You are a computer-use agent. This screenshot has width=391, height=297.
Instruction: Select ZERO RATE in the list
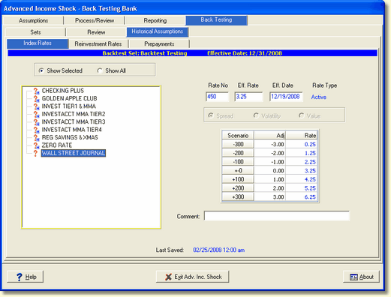(x=57, y=145)
